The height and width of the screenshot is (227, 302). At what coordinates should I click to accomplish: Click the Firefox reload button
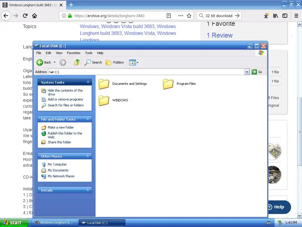tap(25, 16)
